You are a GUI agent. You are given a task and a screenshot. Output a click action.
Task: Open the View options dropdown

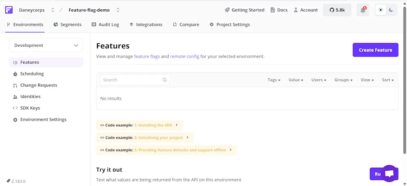(x=367, y=80)
